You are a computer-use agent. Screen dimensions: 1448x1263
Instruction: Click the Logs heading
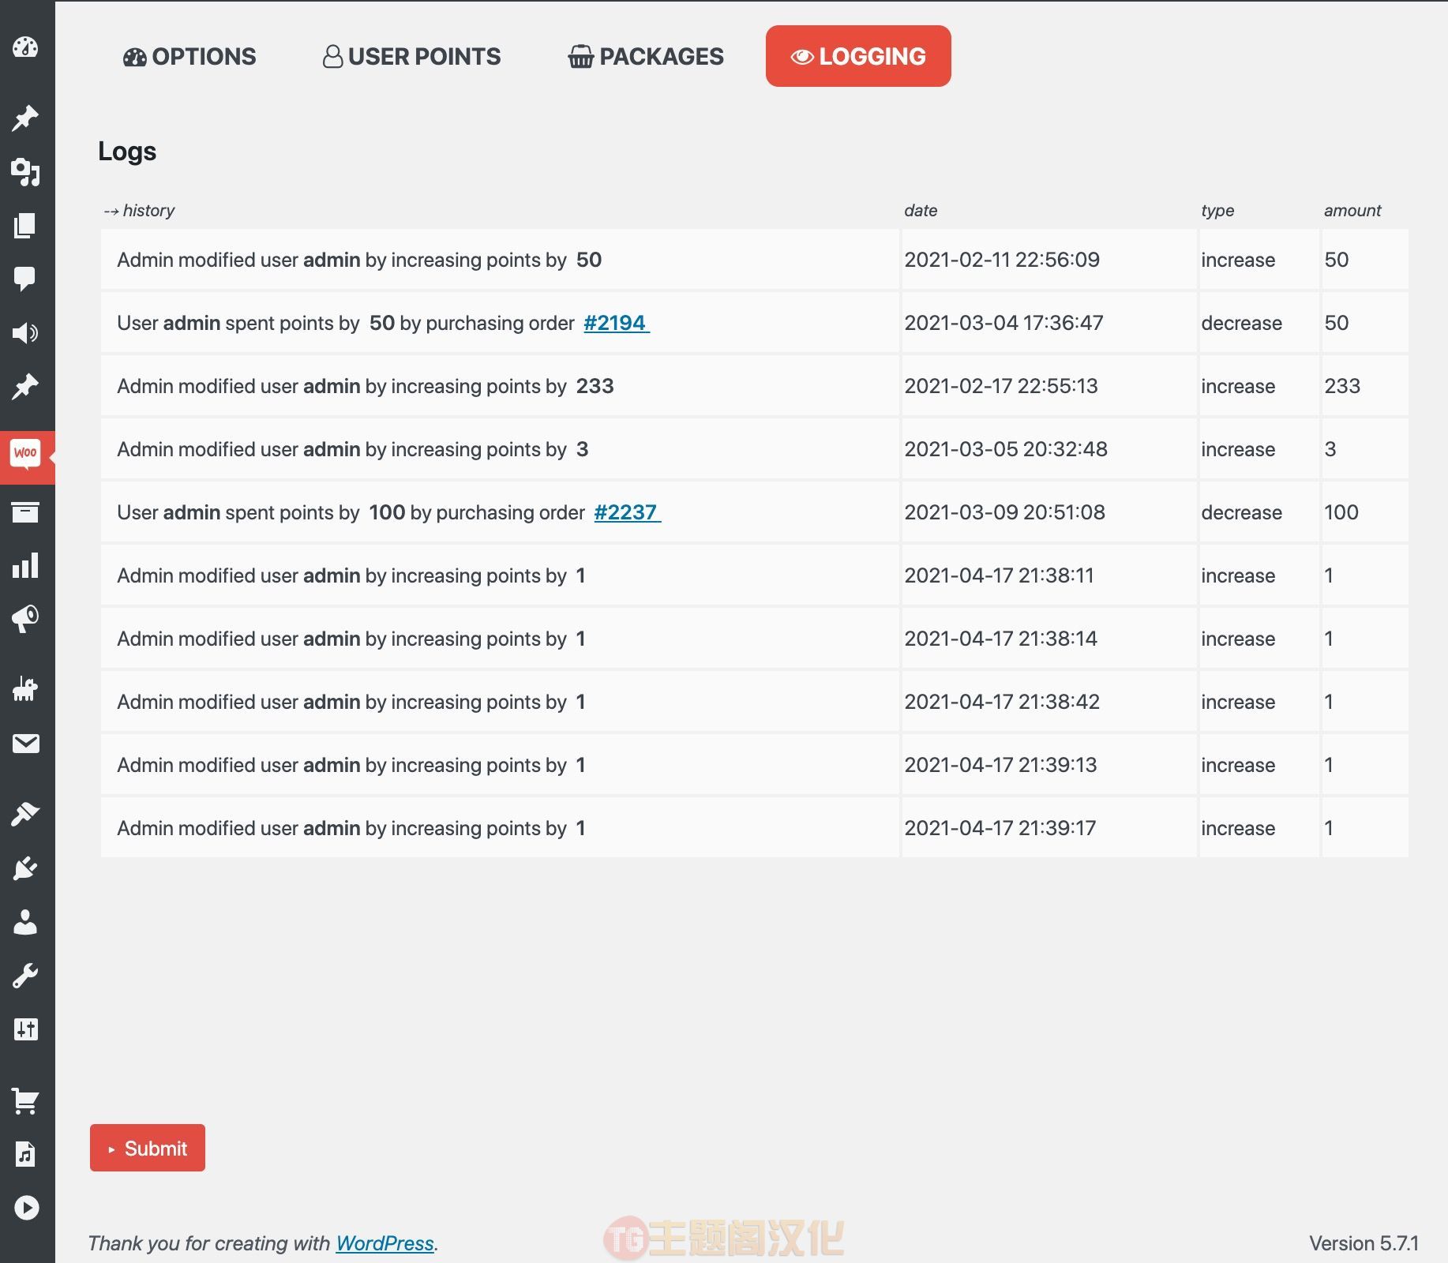(x=127, y=152)
